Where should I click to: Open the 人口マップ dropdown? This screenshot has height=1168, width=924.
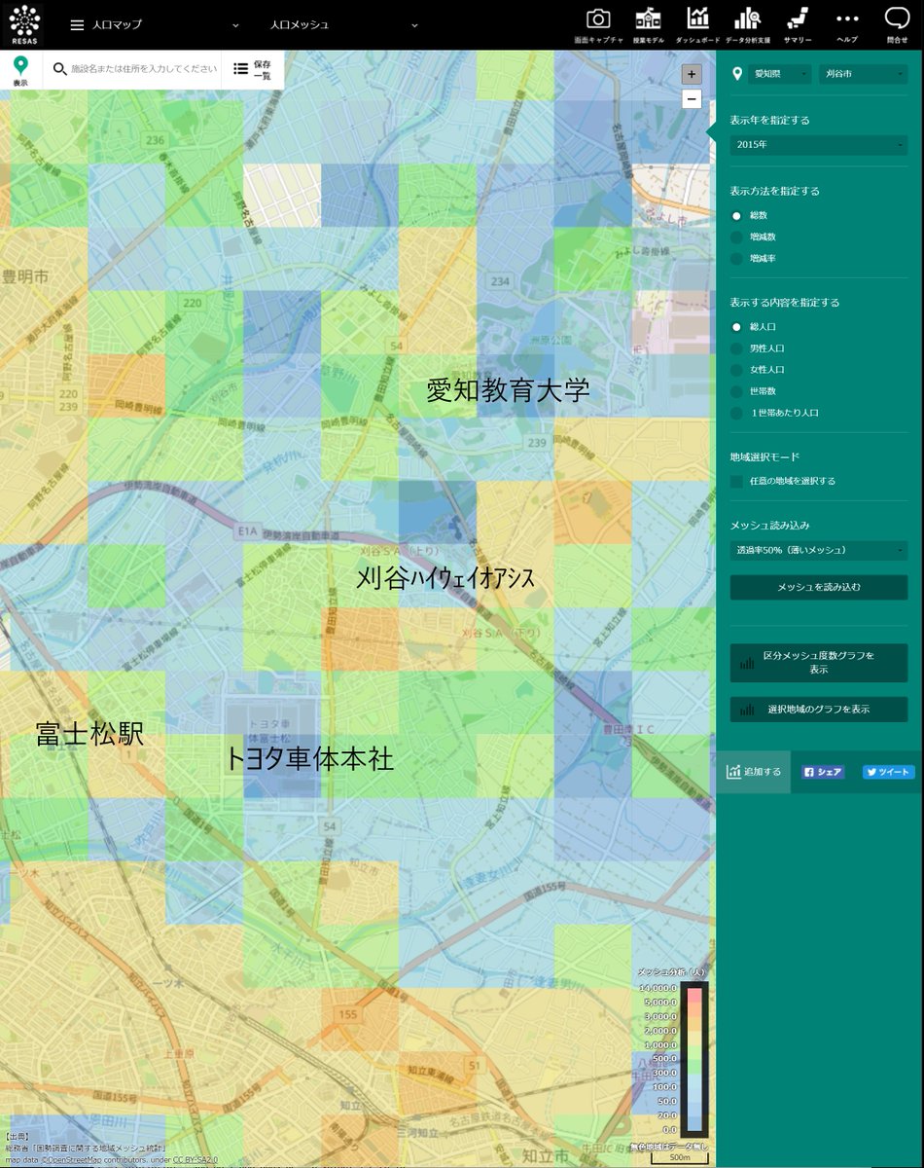(x=165, y=25)
